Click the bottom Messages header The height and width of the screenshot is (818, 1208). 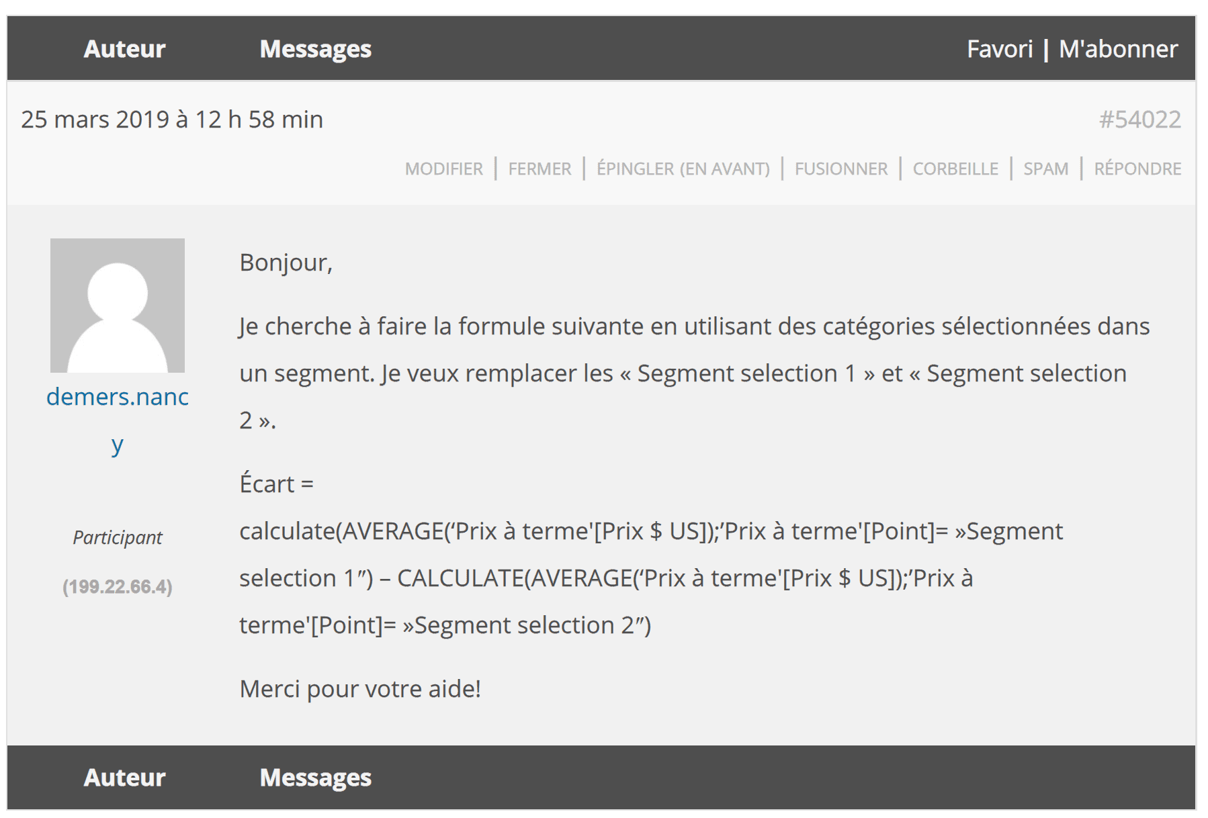tap(316, 778)
